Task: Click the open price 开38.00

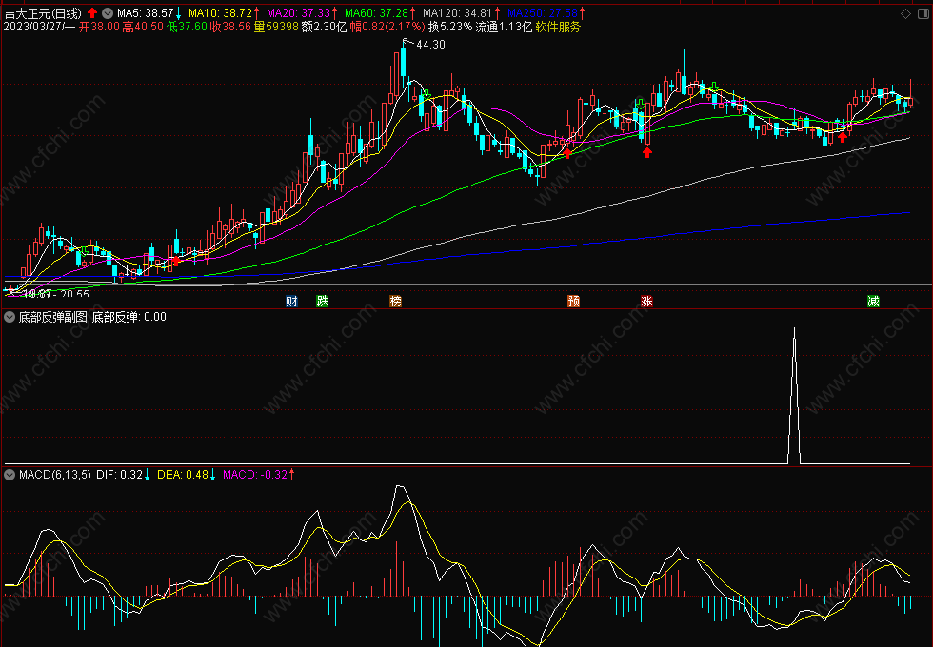Action: tap(99, 27)
